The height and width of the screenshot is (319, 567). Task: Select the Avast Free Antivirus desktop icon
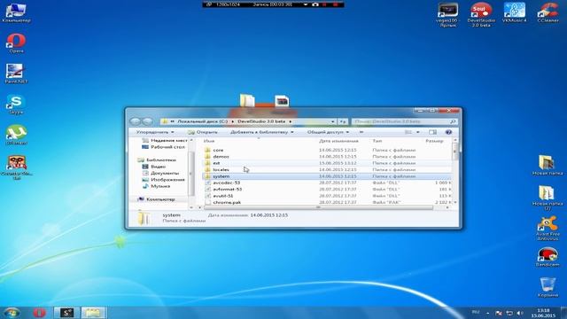tap(548, 229)
